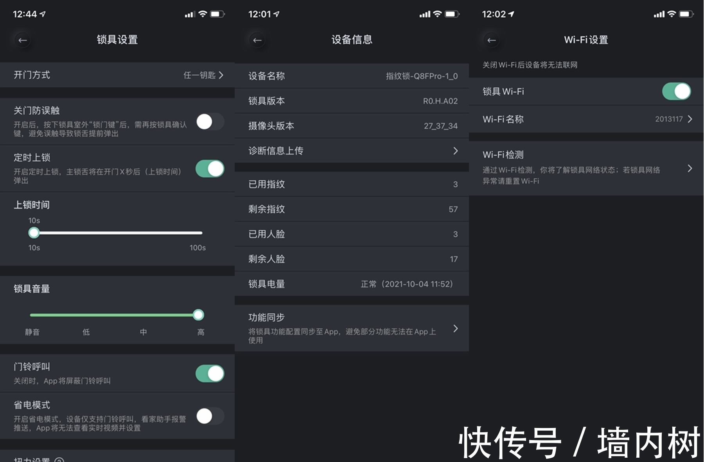Tap signal bars icon on Wi-Fi设置 screen
The image size is (704, 462).
pyautogui.click(x=659, y=14)
